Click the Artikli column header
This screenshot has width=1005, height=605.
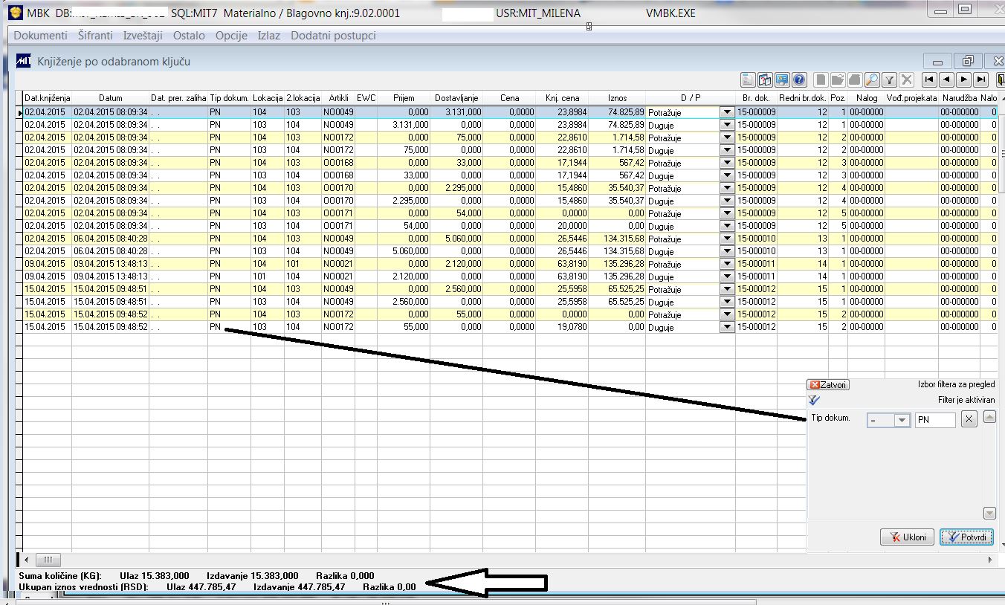[338, 98]
